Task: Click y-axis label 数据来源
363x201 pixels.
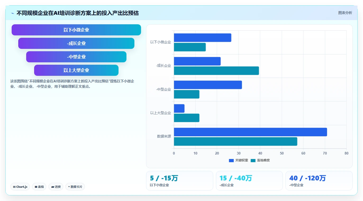Action: [x=164, y=137]
